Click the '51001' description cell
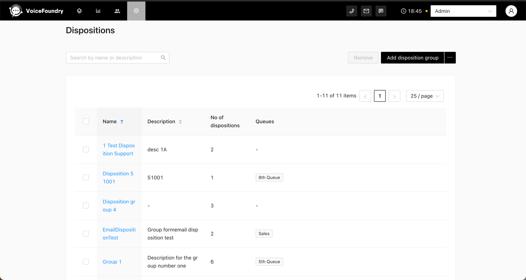 (155, 178)
